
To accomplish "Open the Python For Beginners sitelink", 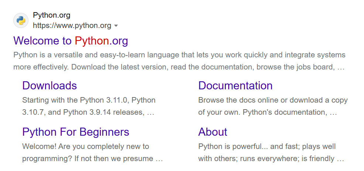I will (x=76, y=132).
